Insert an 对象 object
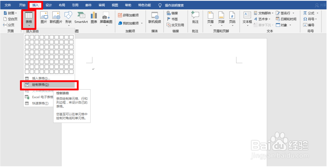The width and height of the screenshot is (327, 167). (x=284, y=25)
